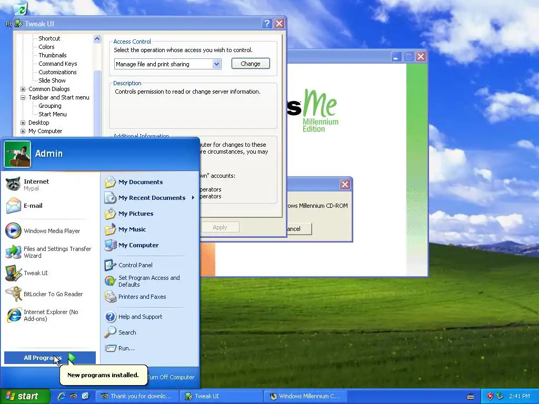Select Grouping in Tweak UI tree
Viewport: 539px width, 404px height.
point(50,106)
